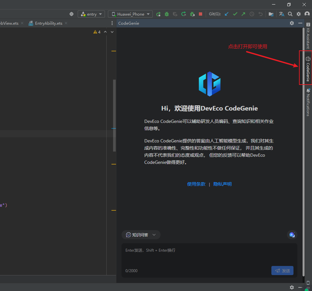Close the EntryAbility.ets tab
This screenshot has height=291, width=312.
[x=66, y=23]
